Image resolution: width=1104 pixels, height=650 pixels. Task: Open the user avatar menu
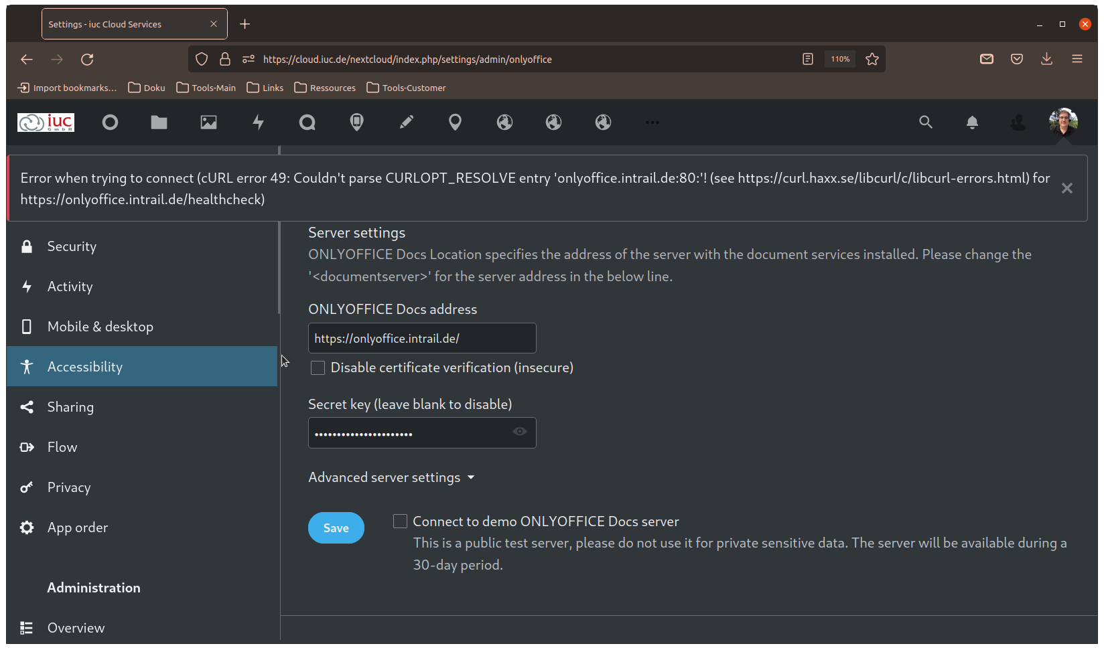[1063, 123]
